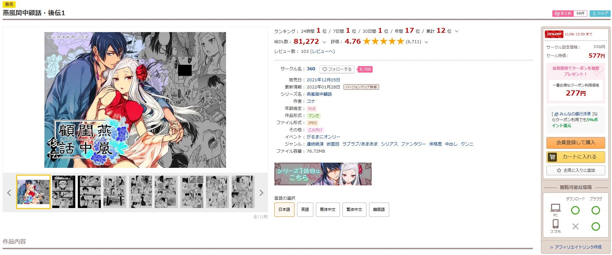This screenshot has height=255, width=612.
Task: Click the heart フォローする follow button
Action: [x=337, y=69]
